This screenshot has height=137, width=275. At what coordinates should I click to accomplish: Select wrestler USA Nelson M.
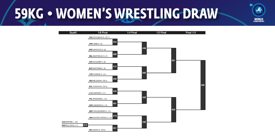pos(98,81)
